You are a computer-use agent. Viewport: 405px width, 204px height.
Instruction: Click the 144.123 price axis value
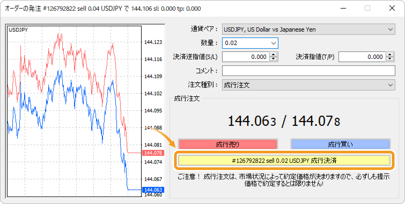(153, 42)
